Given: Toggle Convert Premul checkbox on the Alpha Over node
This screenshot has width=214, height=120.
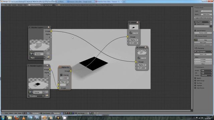Looking at the screenshot, I should point(61,75).
